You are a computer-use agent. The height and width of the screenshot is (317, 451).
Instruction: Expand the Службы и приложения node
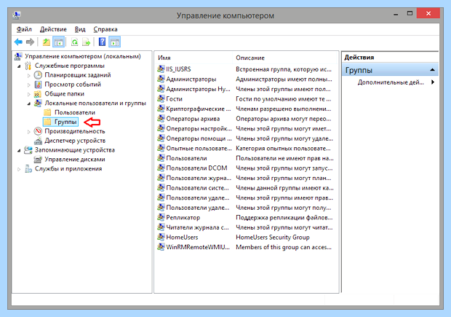point(19,169)
